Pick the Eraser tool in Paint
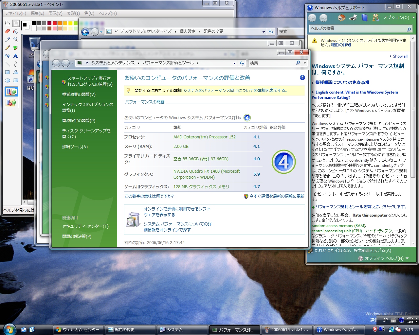 coord(8,31)
